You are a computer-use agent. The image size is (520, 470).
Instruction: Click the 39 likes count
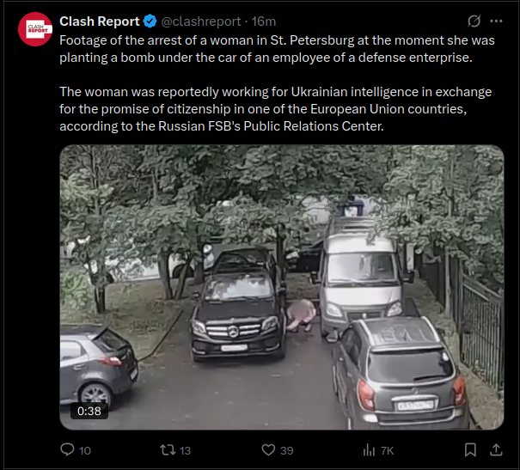[287, 451]
